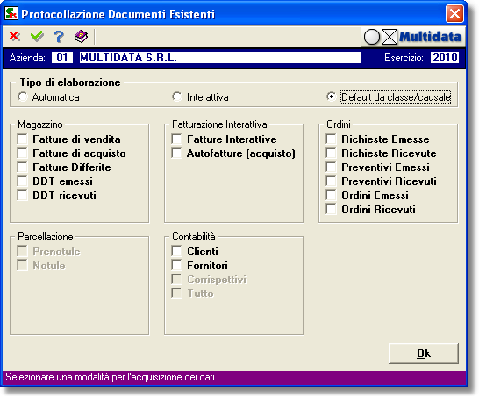Click the Esercizio year field 2010
Viewport: 479px width, 398px height.
click(x=445, y=57)
